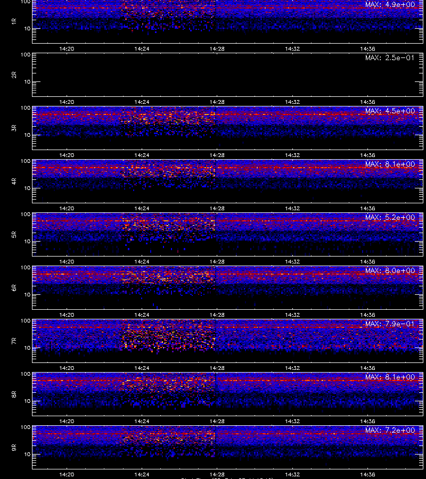
Task: Click the 14:36 tick label under 9R
Action: coord(367,474)
